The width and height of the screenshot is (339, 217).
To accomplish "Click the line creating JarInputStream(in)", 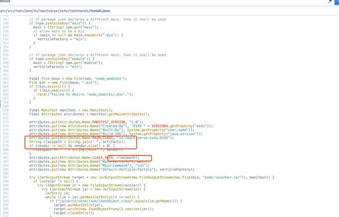I will coord(93,189).
